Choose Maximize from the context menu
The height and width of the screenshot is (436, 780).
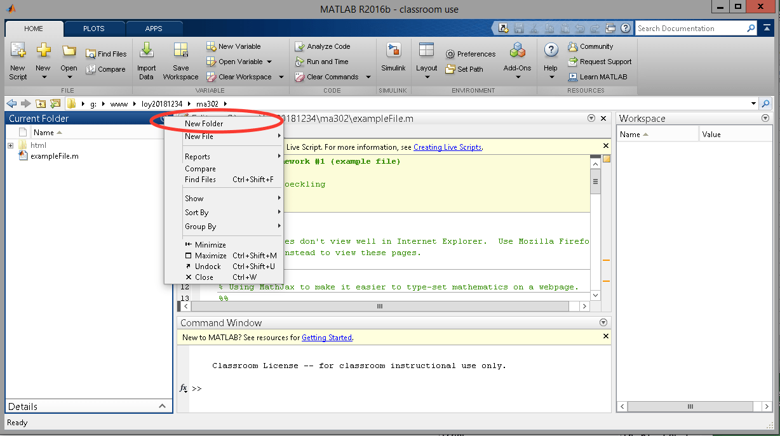tap(224, 256)
